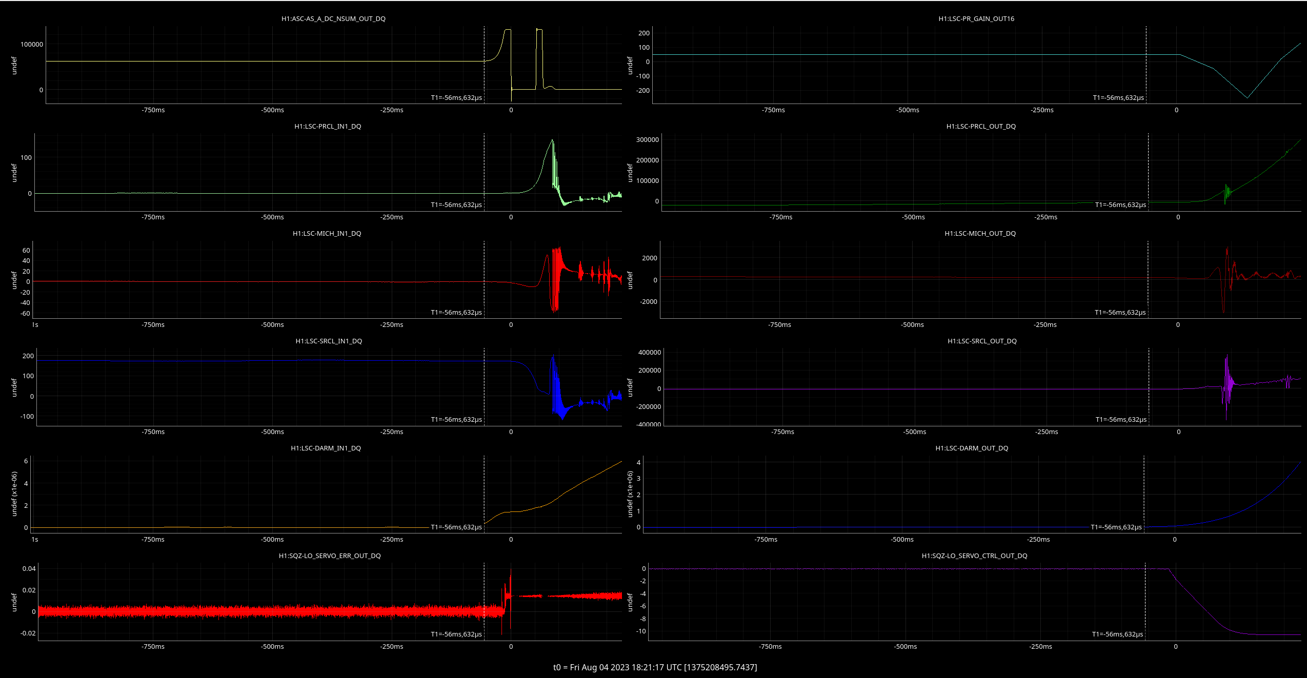Click the H1:LSC-PRCL_OUT_DQ plot title
1307x678 pixels.
[981, 127]
